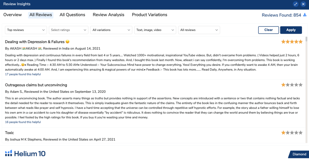Click the Diamond plan badge

click(x=299, y=154)
